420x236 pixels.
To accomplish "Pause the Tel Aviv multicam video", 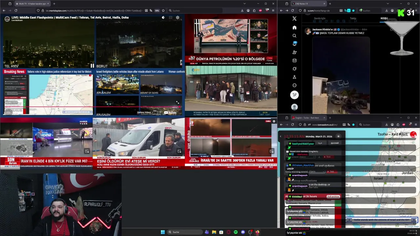I will tap(92, 66).
